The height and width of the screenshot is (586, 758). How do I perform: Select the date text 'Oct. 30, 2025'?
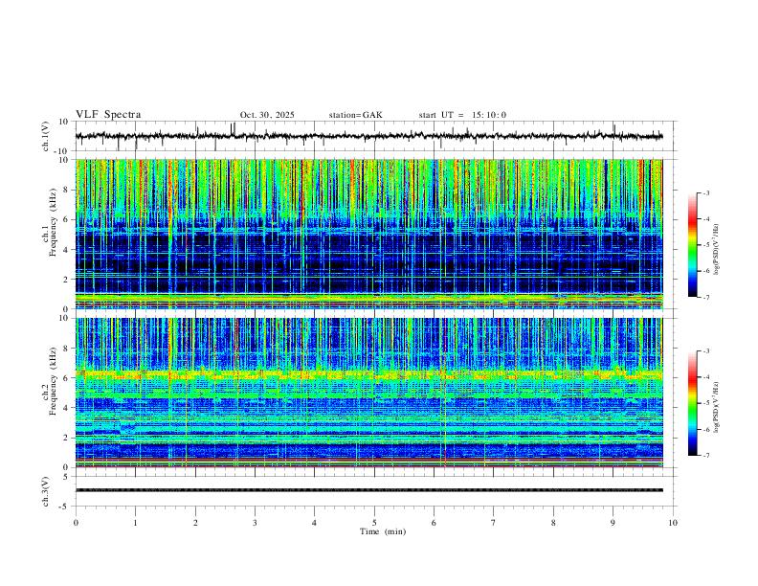tap(267, 115)
